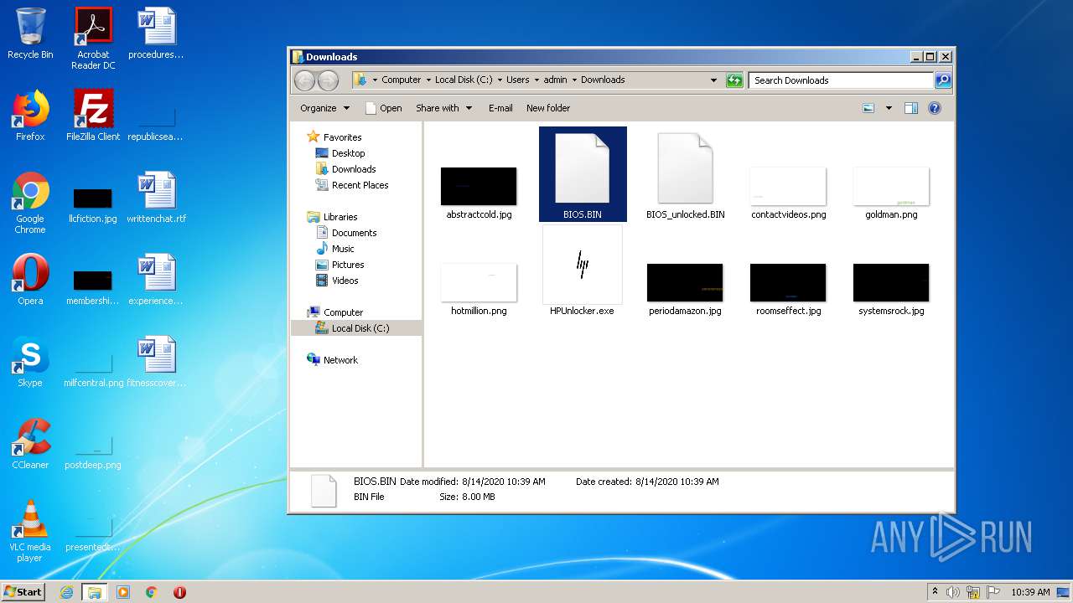Image resolution: width=1073 pixels, height=603 pixels.
Task: Click the volume tray icon
Action: pos(953,592)
